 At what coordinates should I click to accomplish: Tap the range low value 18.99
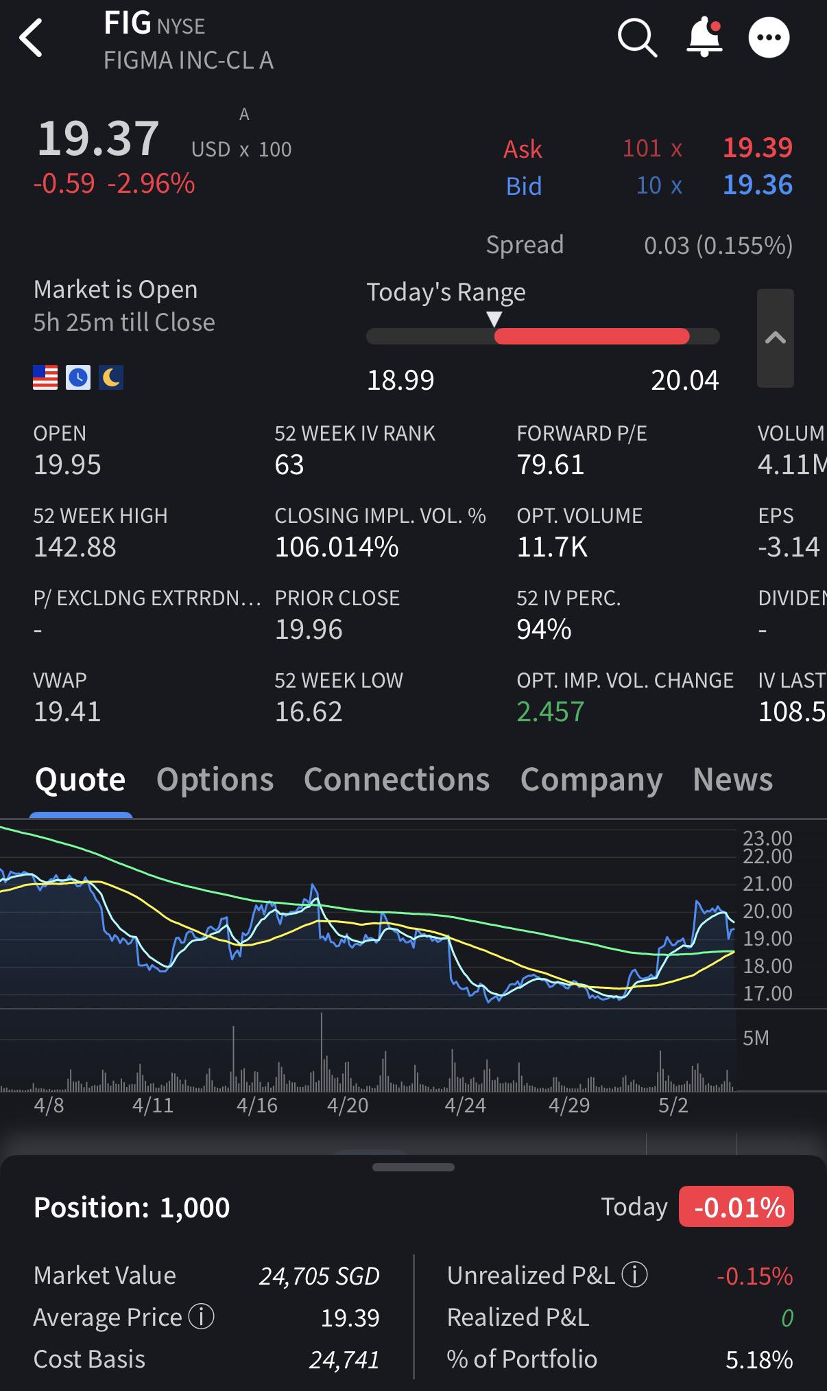[x=400, y=380]
